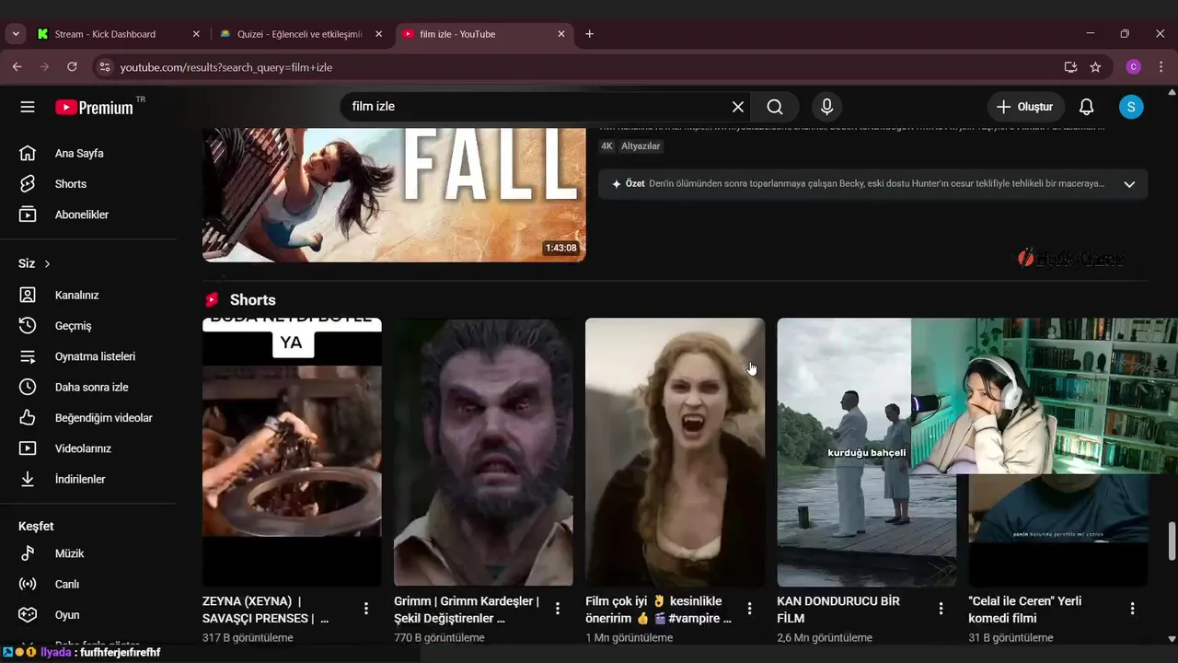Viewport: 1178px width, 663px height.
Task: Open Beğendiğim videolar list
Action: [x=88, y=417]
